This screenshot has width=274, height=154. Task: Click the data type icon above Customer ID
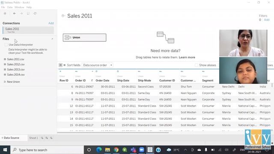pyautogui.click(x=161, y=71)
